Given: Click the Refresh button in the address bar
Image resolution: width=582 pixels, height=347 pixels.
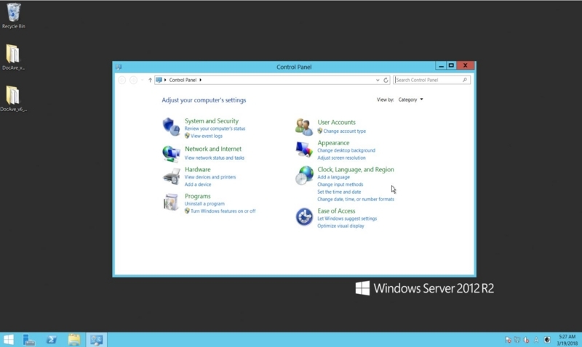Looking at the screenshot, I should point(386,80).
